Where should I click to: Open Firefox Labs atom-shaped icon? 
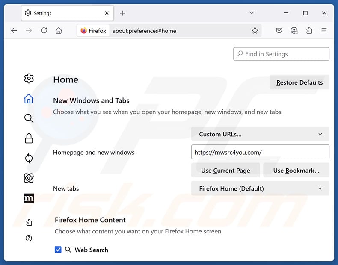(29, 178)
